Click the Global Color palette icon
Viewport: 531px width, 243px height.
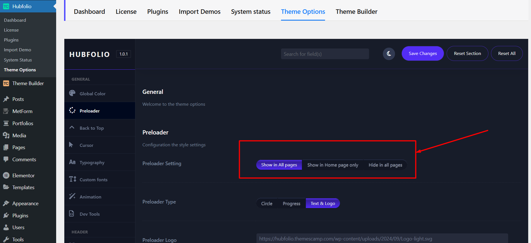(x=72, y=93)
